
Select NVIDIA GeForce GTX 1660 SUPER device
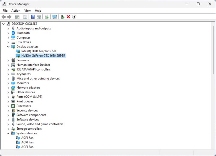click(43, 56)
